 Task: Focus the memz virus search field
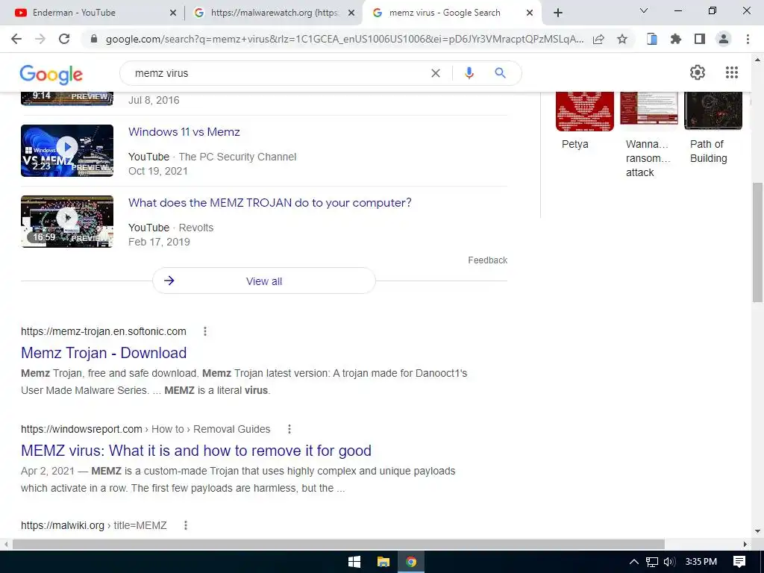(278, 73)
